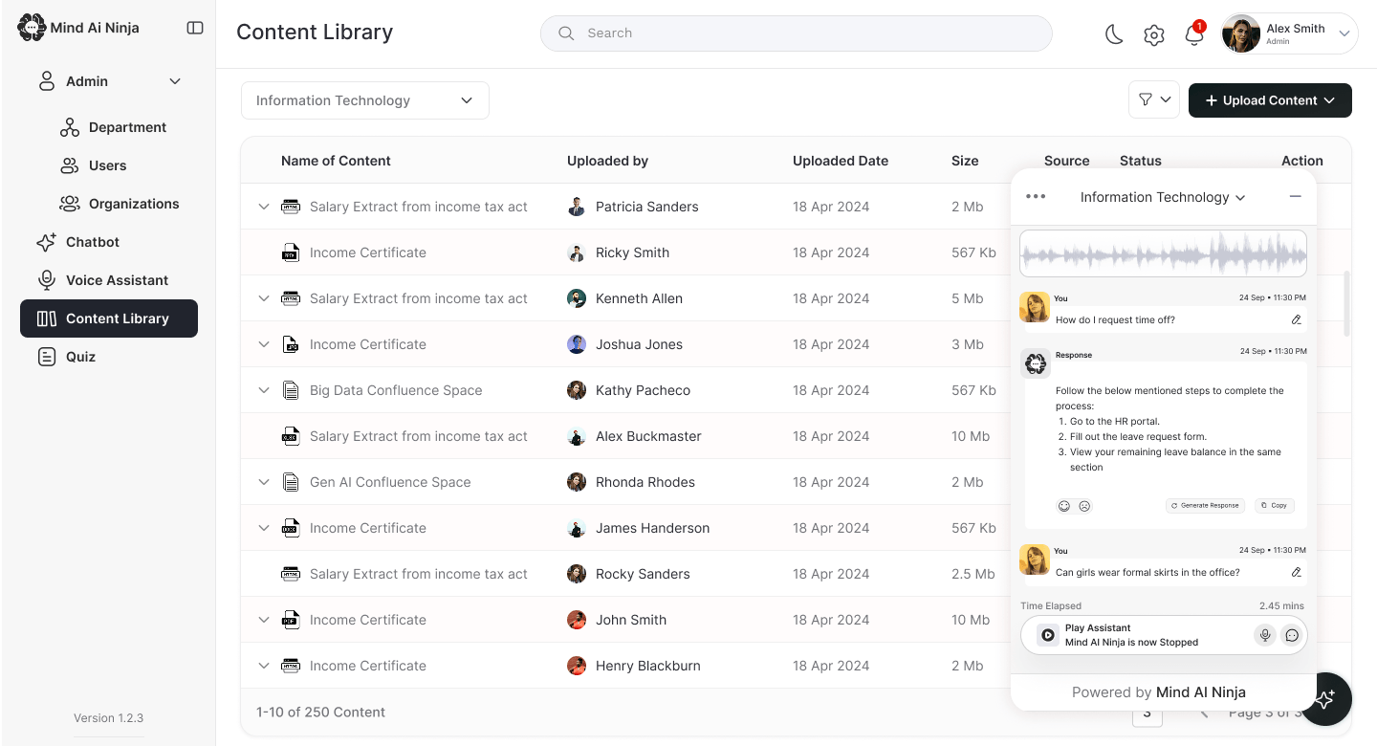Open Users in the sidebar
The width and height of the screenshot is (1377, 746).
coord(93,165)
